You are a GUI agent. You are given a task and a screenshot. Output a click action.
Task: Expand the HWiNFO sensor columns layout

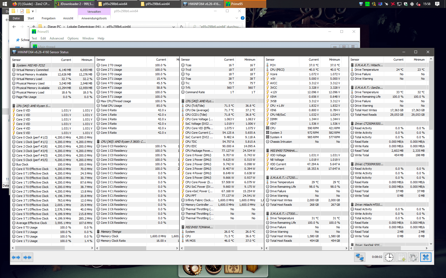(x=16, y=257)
